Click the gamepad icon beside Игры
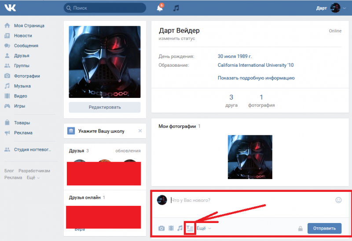Viewport: 352px width, 241px height. pyautogui.click(x=7, y=106)
